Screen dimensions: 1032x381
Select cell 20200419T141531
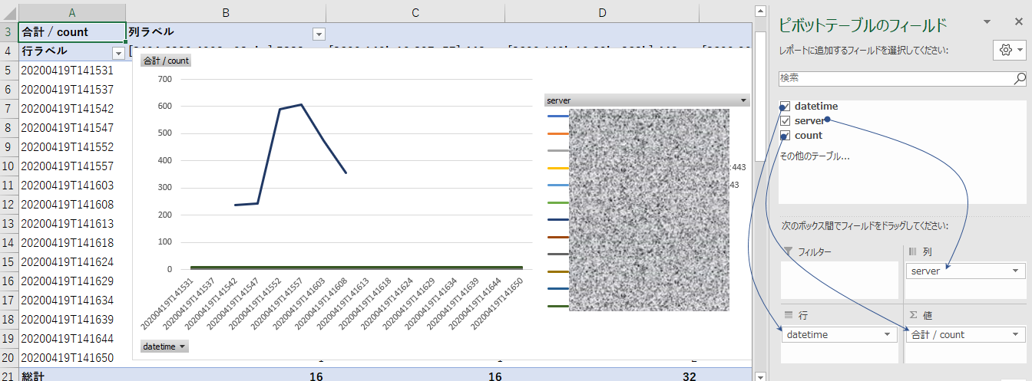tap(72, 71)
